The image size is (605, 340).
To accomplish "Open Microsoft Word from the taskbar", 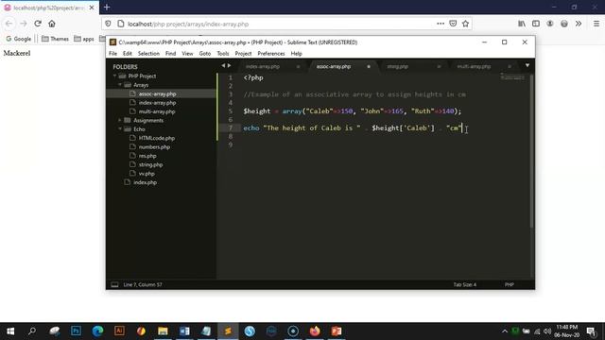I will [x=184, y=331].
